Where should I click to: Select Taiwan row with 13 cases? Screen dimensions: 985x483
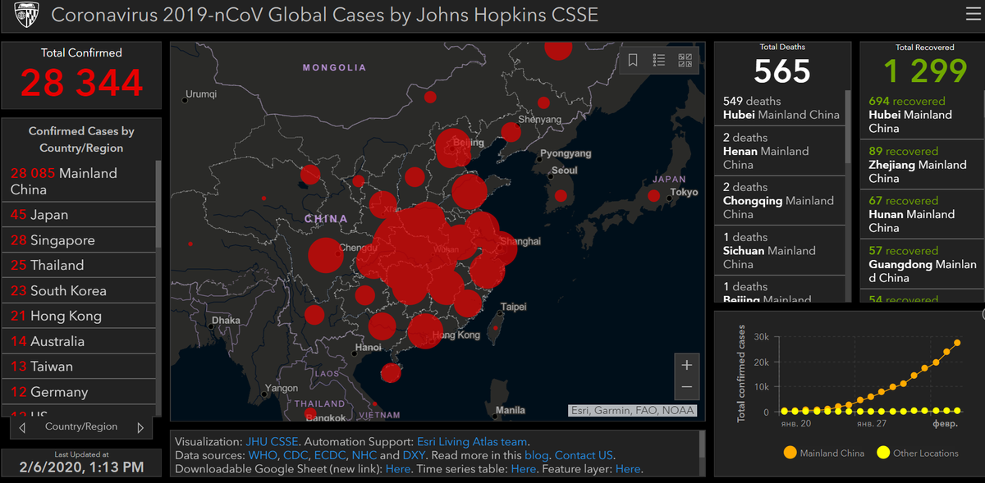(x=79, y=367)
